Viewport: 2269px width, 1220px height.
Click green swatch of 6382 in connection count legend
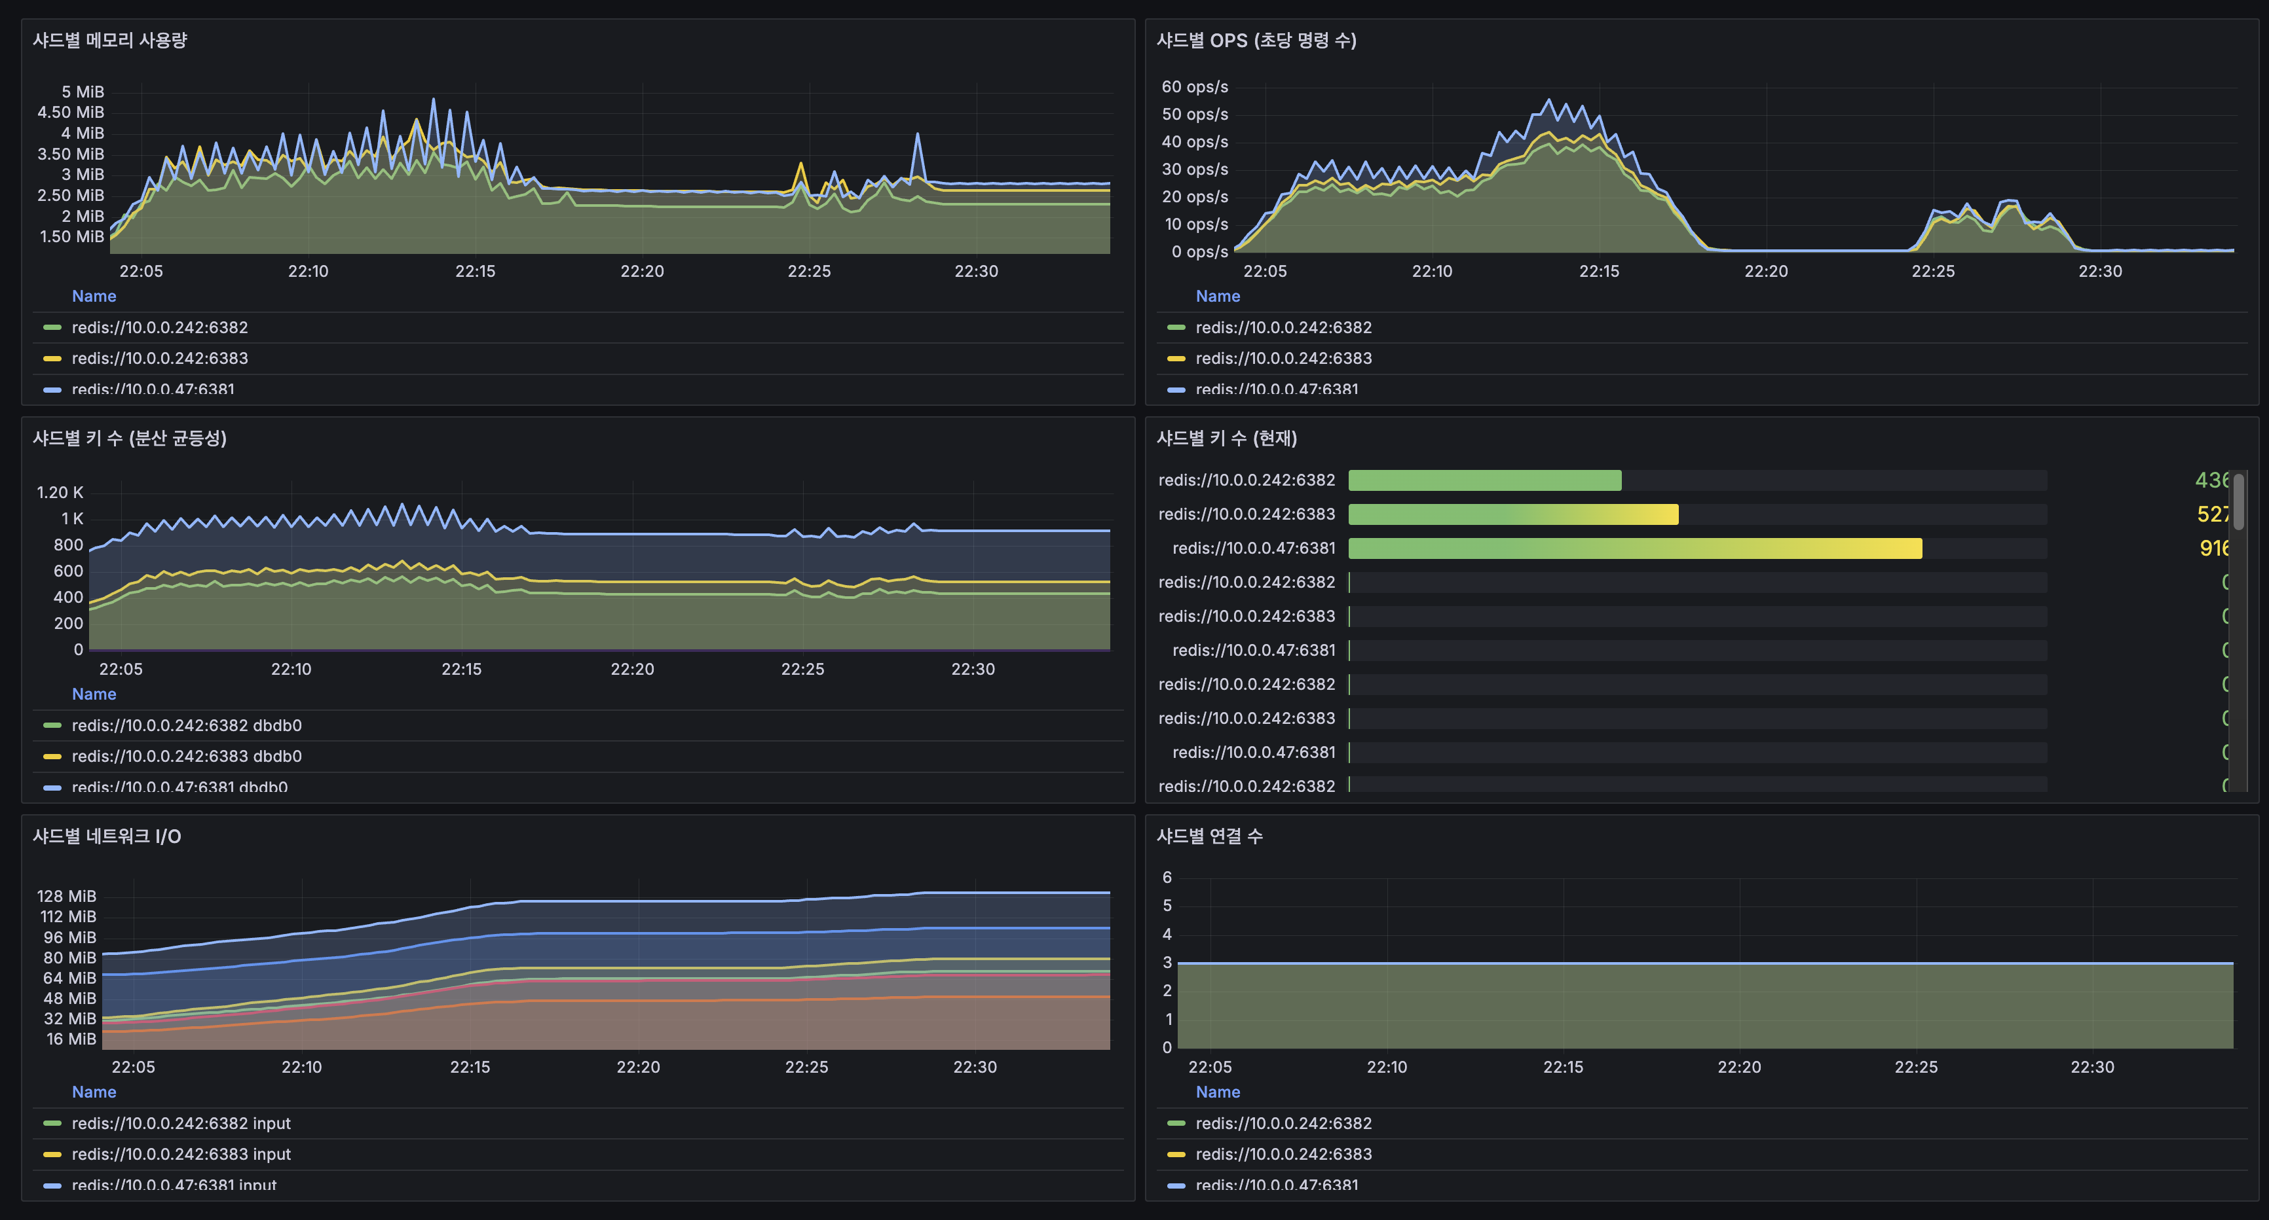click(x=1176, y=1123)
